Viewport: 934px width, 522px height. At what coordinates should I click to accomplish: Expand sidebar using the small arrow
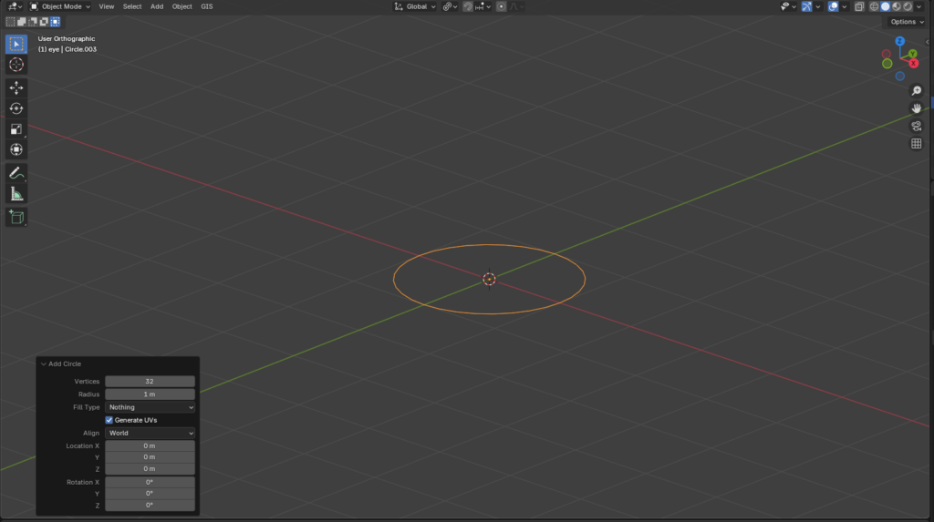[x=928, y=42]
